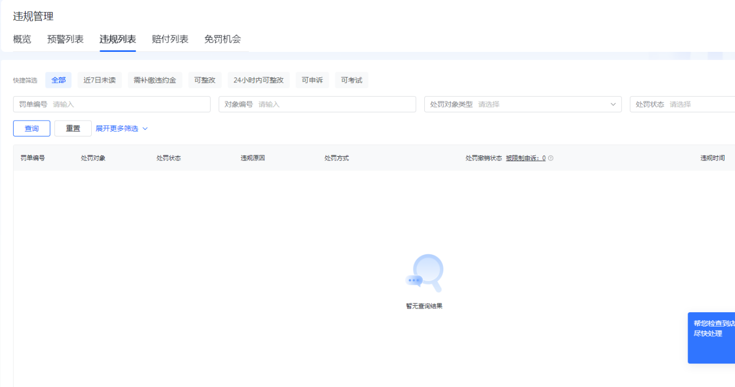This screenshot has height=387, width=735.
Task: Enable the 可整改 quick filter
Action: pos(205,80)
